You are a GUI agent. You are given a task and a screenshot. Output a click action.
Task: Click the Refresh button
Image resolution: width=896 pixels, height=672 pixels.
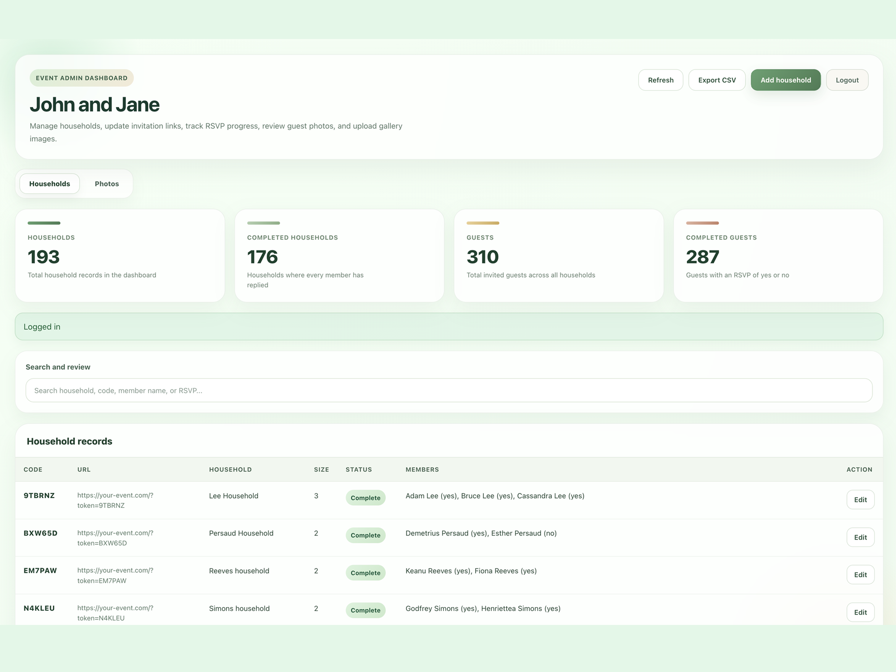click(x=660, y=80)
